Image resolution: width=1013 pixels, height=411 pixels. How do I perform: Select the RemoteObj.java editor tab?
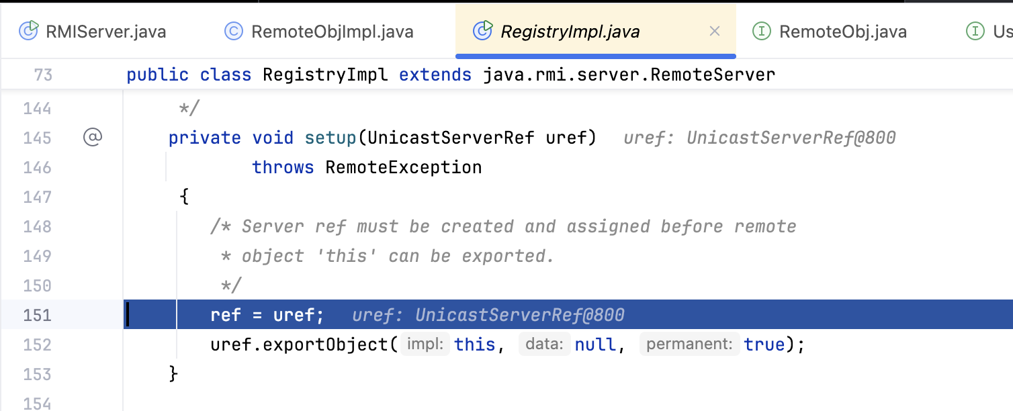(x=842, y=32)
